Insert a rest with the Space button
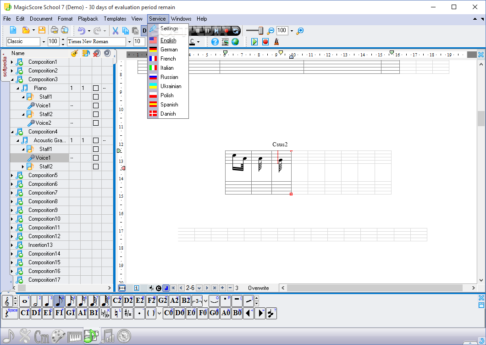Image resolution: width=486 pixels, height=345 pixels. [10, 313]
